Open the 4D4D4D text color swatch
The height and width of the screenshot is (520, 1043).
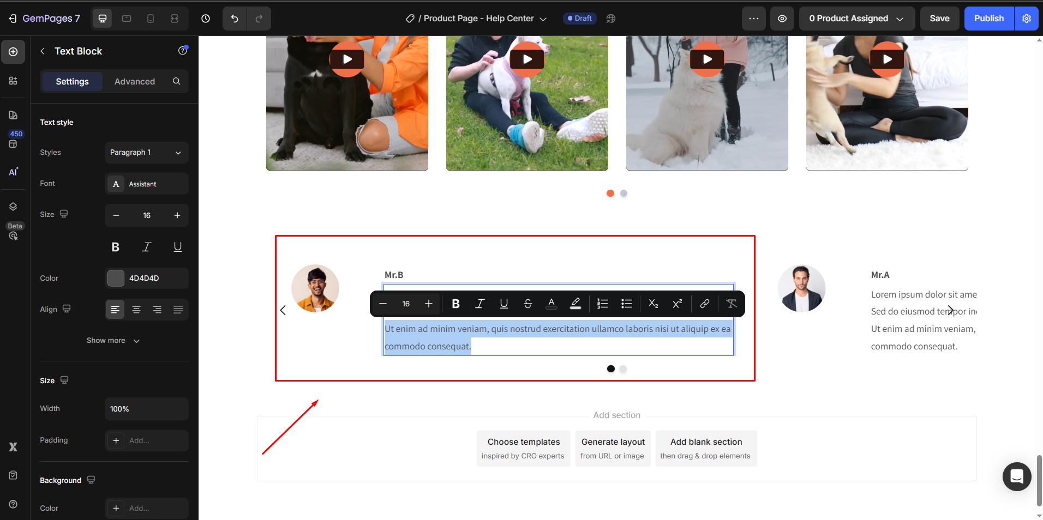point(116,278)
